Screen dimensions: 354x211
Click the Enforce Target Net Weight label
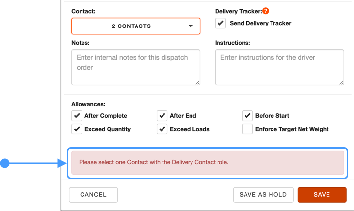coord(292,129)
